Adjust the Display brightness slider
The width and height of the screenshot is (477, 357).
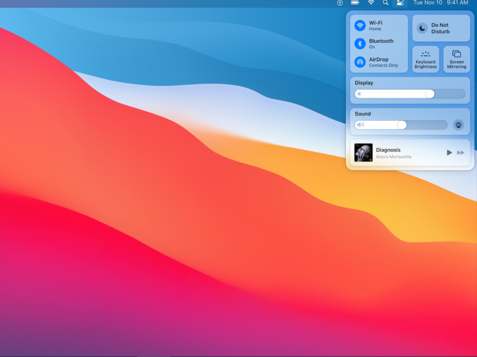point(429,94)
